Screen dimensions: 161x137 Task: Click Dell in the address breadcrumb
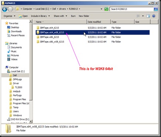[x=54, y=9]
